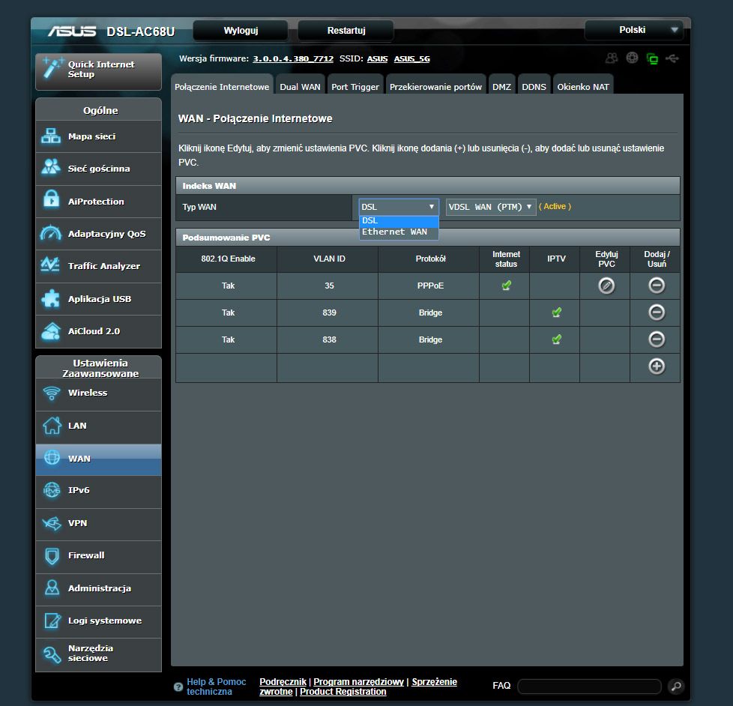The height and width of the screenshot is (706, 733).
Task: Open the Polski language dropdown
Action: [x=633, y=30]
